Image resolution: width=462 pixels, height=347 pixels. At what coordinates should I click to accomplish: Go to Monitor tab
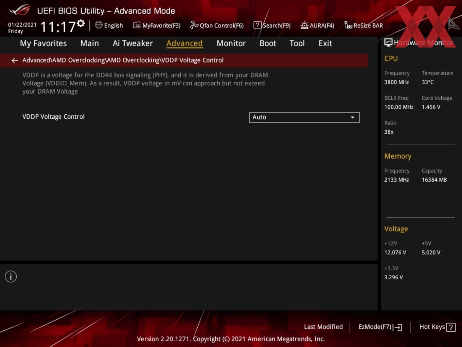tap(231, 43)
